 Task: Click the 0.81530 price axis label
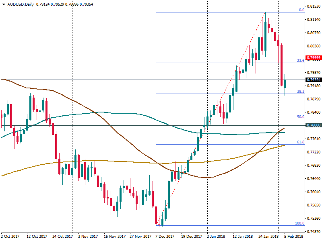pyautogui.click(x=313, y=6)
